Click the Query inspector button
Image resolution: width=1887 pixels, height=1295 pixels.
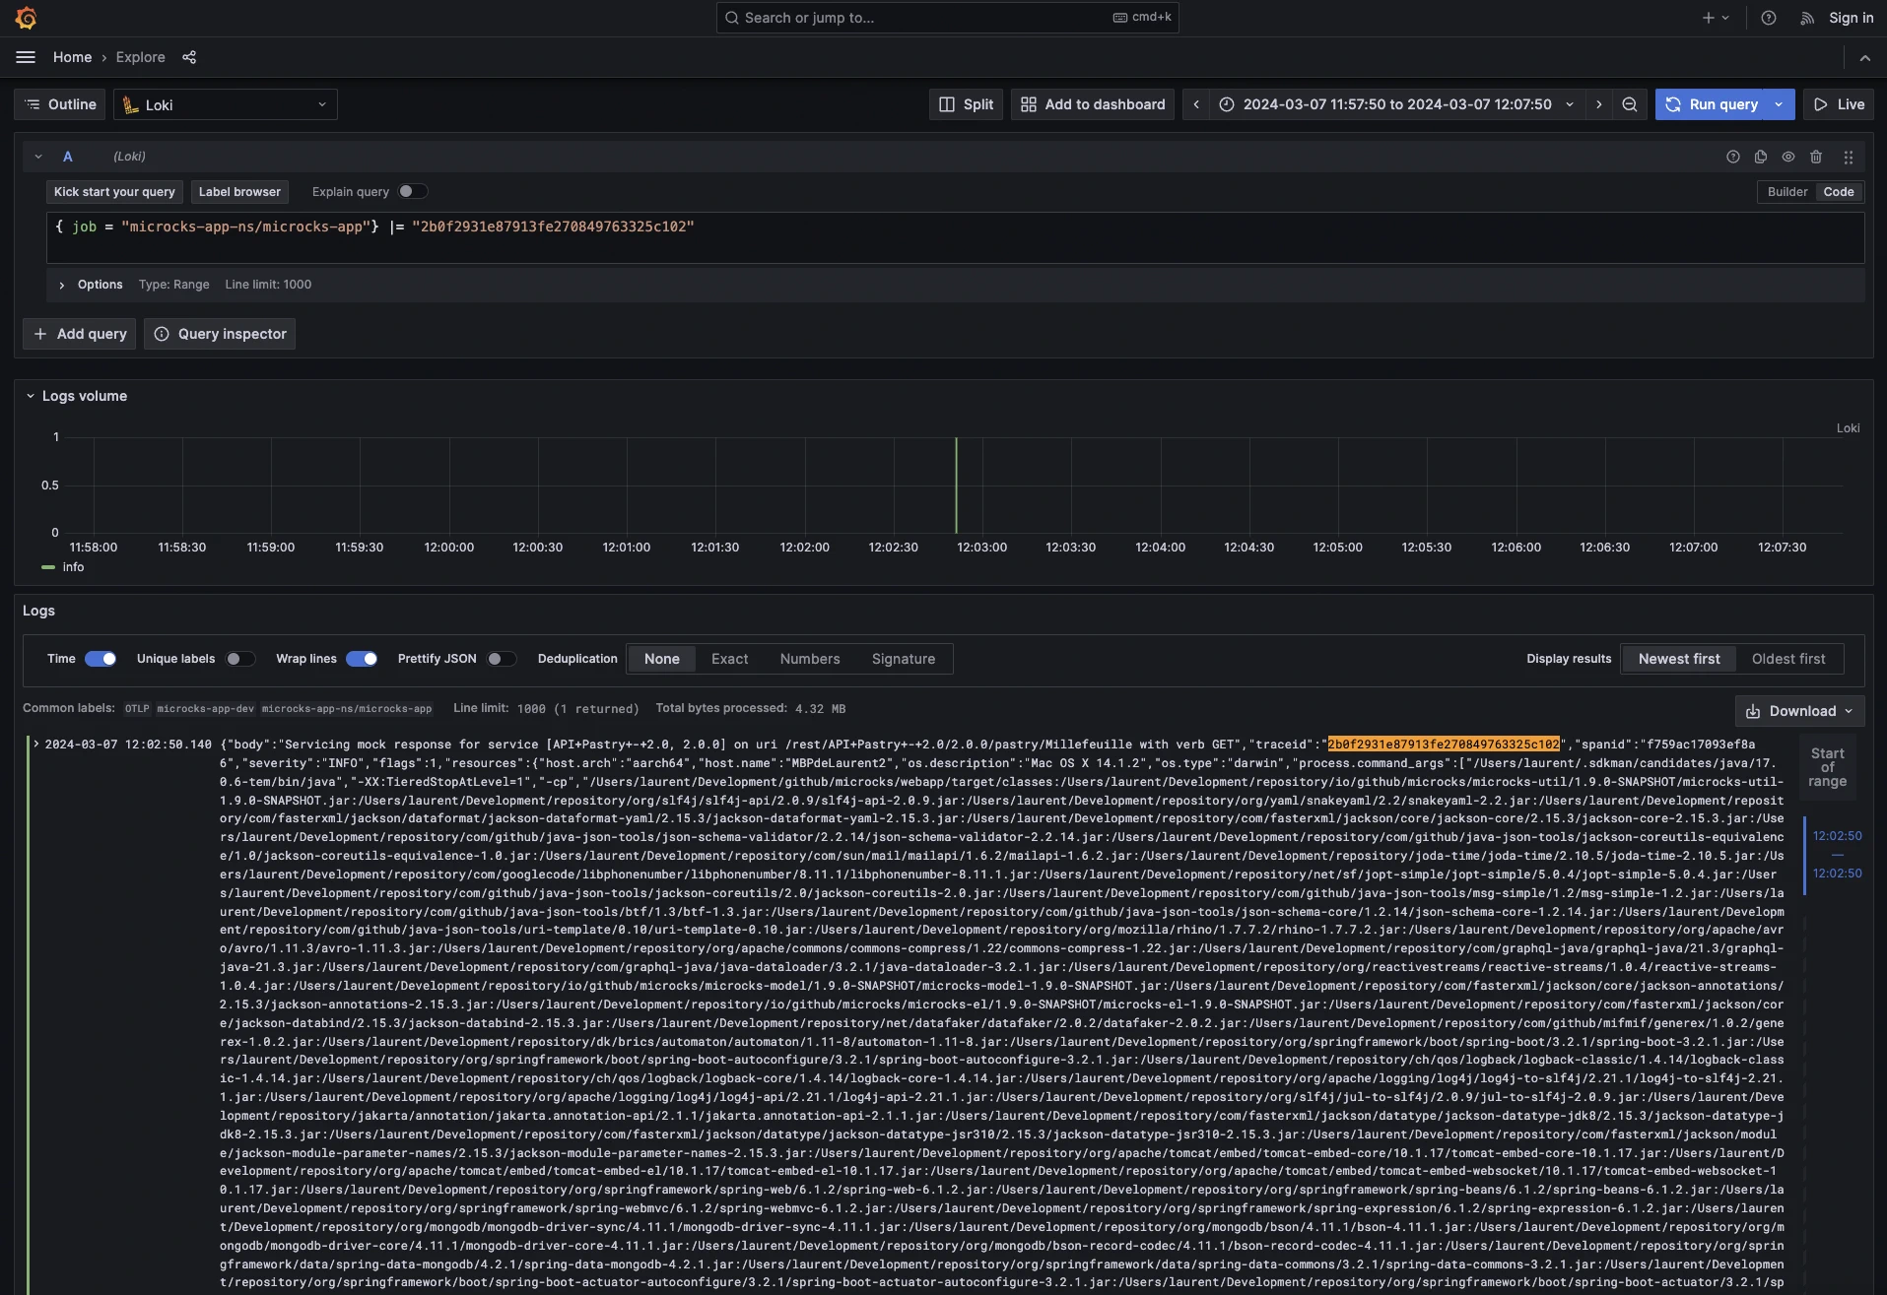click(220, 334)
